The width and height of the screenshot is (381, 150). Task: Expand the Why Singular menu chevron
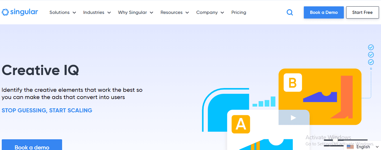pyautogui.click(x=151, y=13)
